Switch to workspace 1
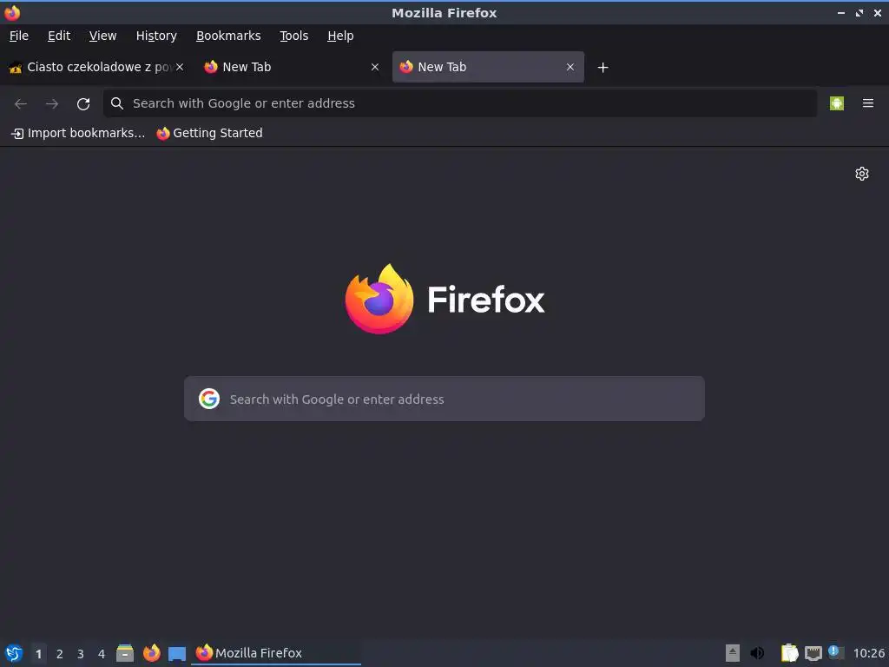 38,654
